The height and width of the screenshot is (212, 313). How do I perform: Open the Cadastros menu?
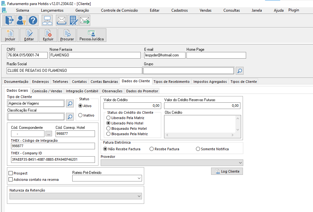[180, 10]
